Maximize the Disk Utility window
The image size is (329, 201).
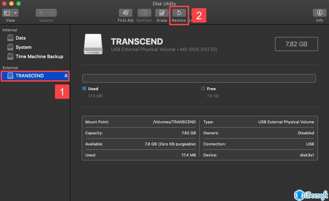click(19, 3)
